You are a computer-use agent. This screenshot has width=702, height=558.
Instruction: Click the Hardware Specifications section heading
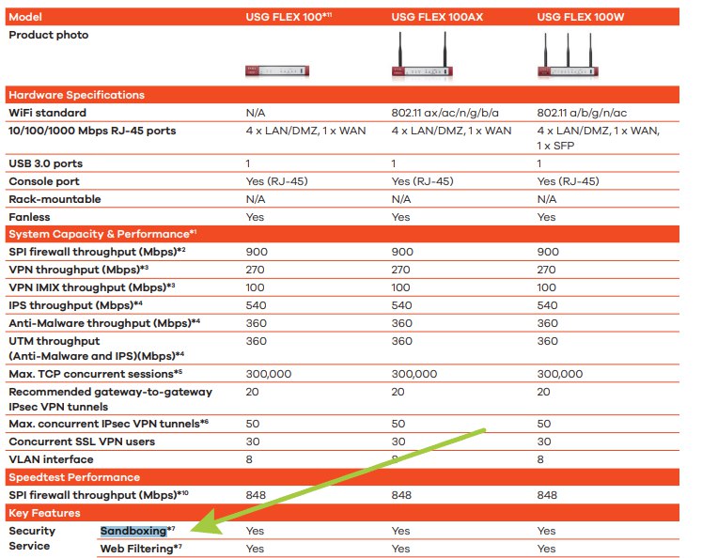(76, 95)
